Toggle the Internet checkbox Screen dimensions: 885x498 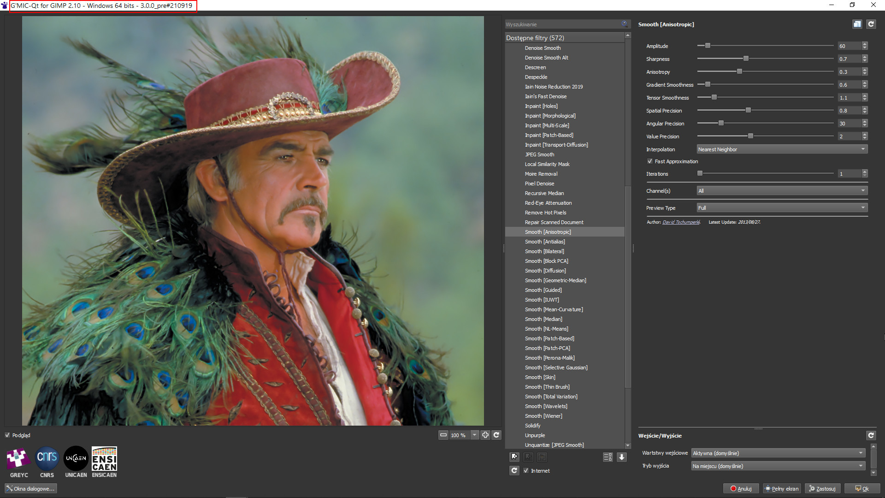coord(526,470)
